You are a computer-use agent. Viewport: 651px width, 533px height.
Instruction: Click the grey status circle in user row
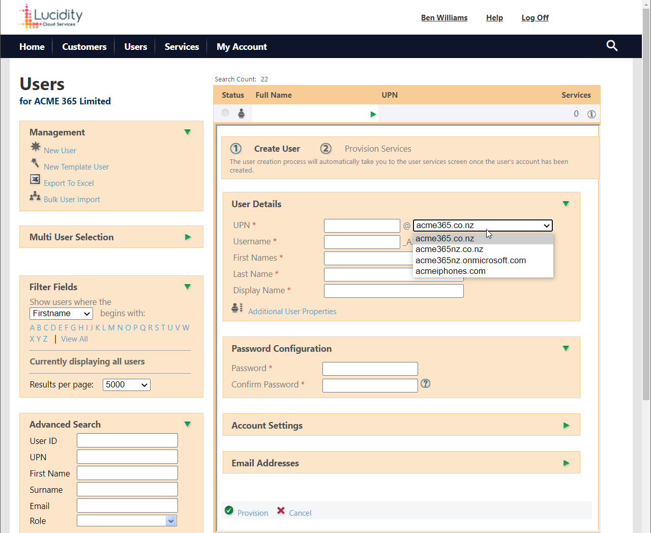click(225, 113)
